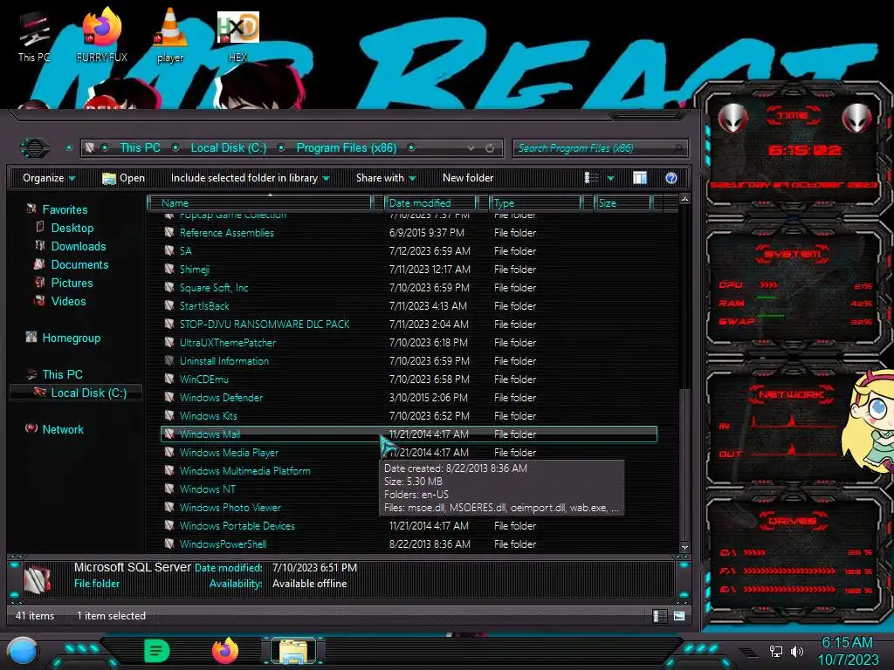The image size is (894, 670).
Task: Select the StartIsBack folder icon
Action: [x=169, y=305]
